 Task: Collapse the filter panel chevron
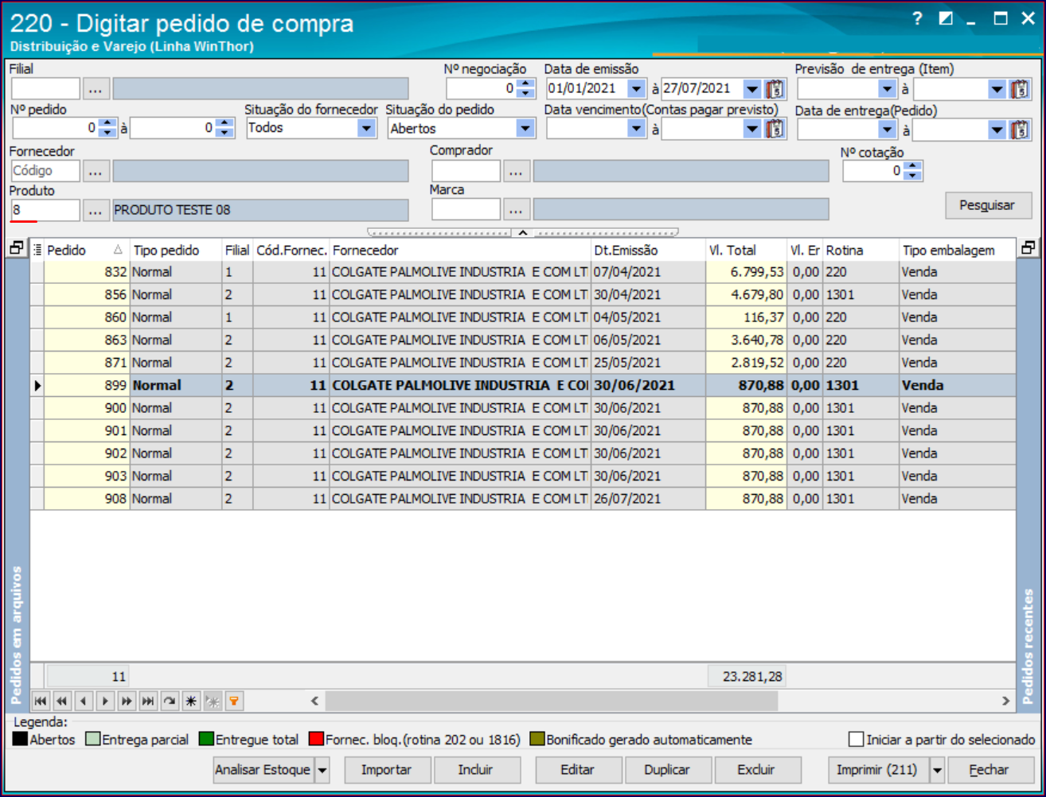[x=523, y=232]
